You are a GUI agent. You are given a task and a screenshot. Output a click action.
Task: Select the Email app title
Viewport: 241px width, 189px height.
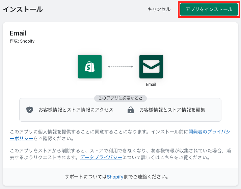[x=18, y=33]
